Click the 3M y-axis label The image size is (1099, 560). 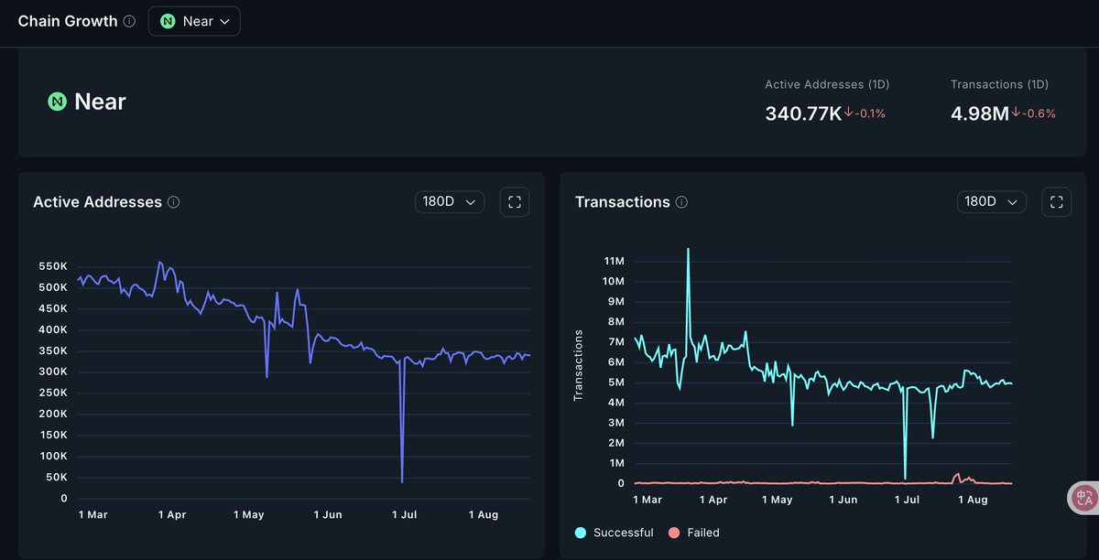[617, 423]
